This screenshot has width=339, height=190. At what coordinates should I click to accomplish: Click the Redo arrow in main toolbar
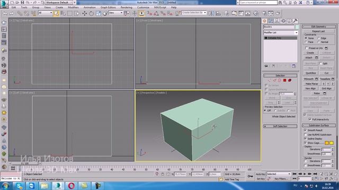[x=12, y=13]
